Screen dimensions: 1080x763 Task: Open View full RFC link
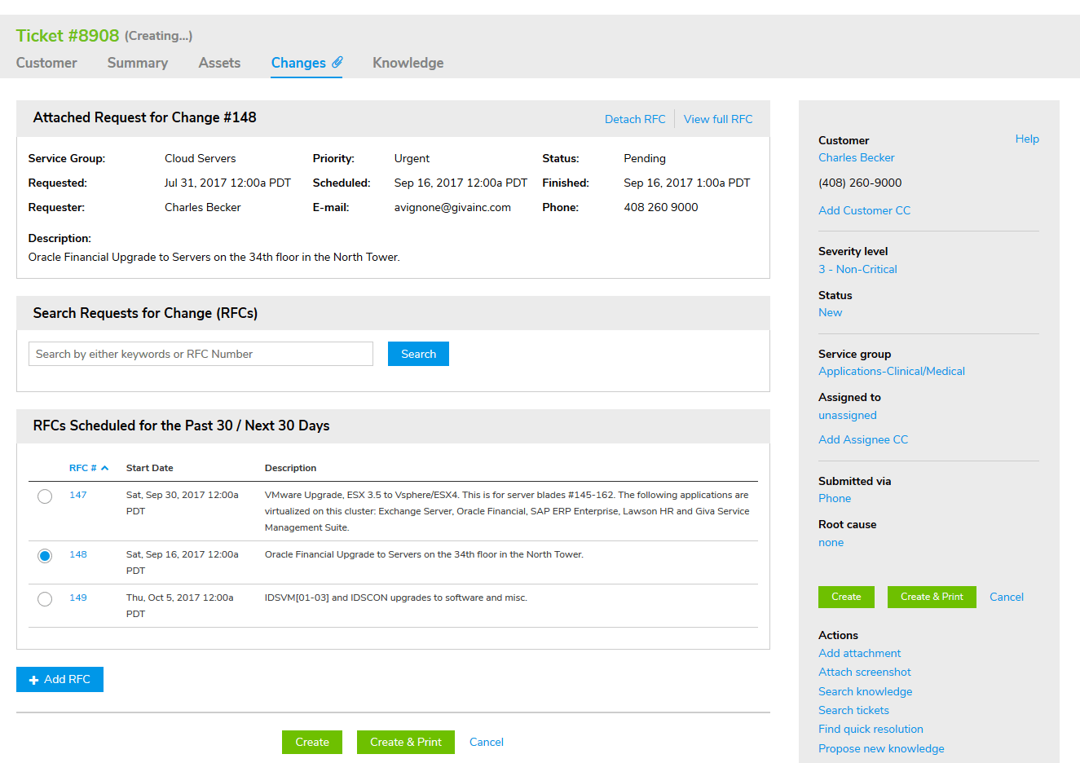[718, 119]
